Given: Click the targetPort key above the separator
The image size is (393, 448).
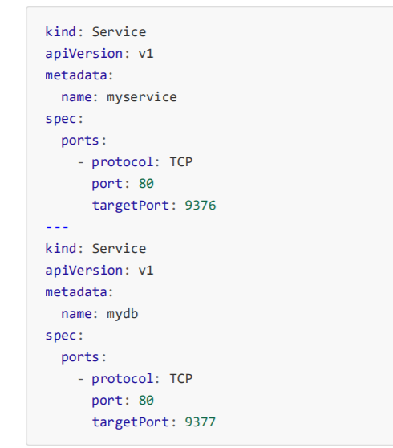Looking at the screenshot, I should pos(131,206).
